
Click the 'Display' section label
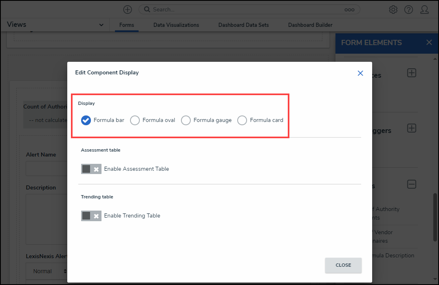(x=86, y=103)
